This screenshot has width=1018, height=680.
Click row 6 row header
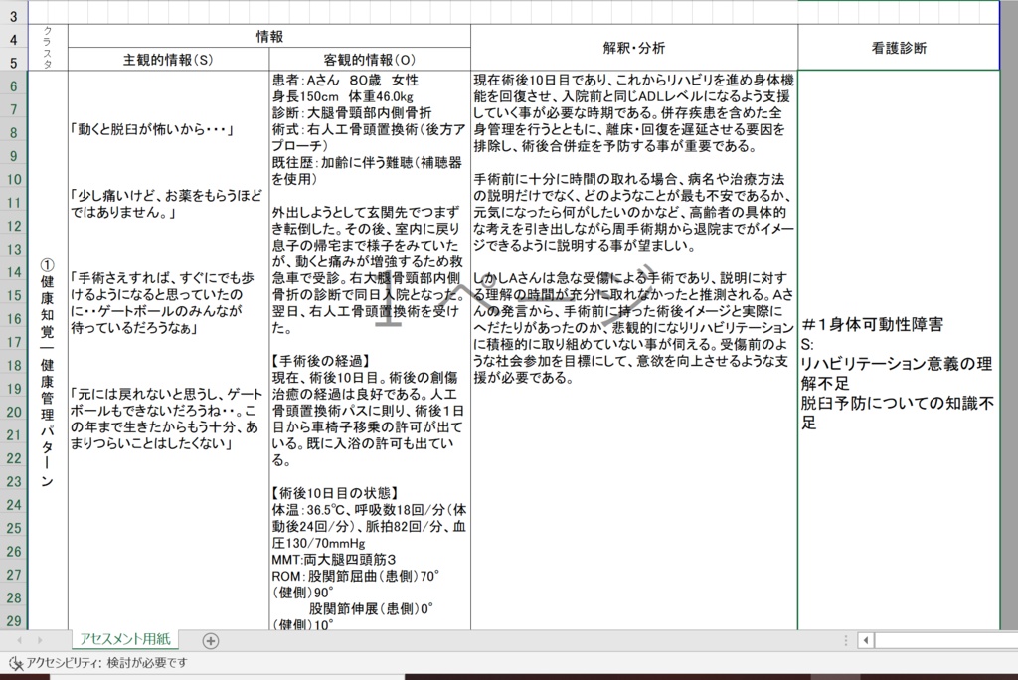[15, 85]
